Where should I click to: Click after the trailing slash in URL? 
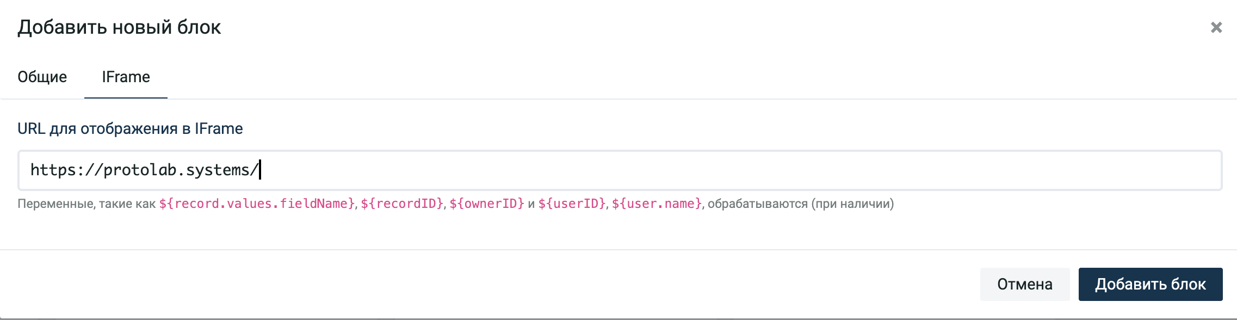(x=261, y=170)
